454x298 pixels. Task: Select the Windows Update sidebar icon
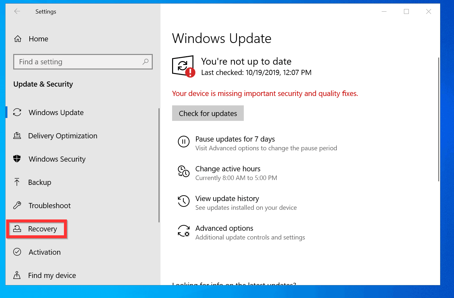pyautogui.click(x=17, y=112)
